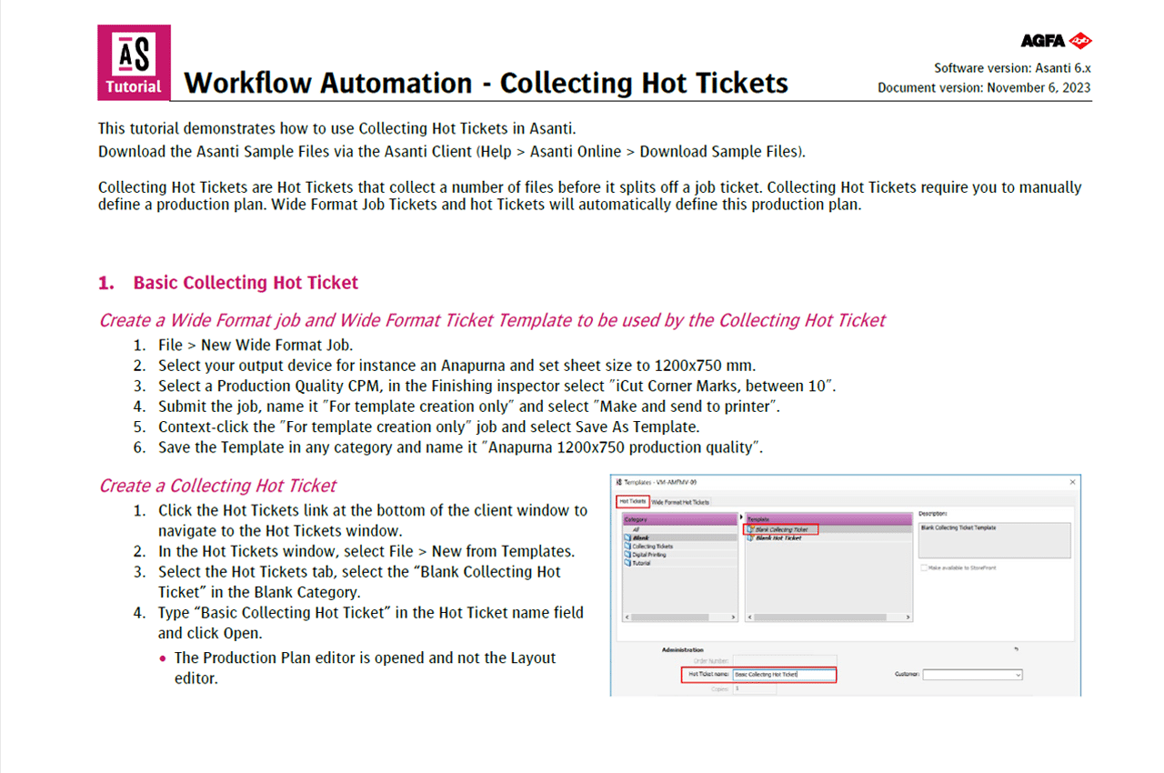Click the Hot Ticket name input field
This screenshot has width=1164, height=773.
pos(784,675)
